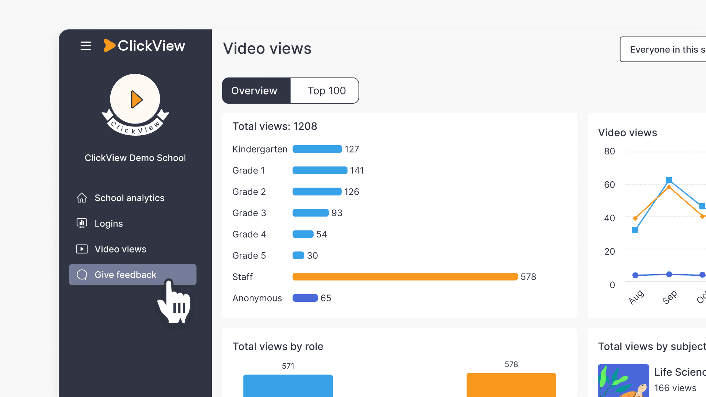Screen dimensions: 706x397
Task: Click 'Total views: 1208' heading
Action: click(275, 126)
